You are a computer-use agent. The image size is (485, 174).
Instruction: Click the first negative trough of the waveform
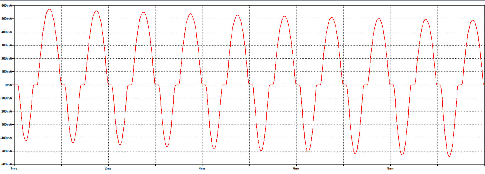[x=26, y=140]
